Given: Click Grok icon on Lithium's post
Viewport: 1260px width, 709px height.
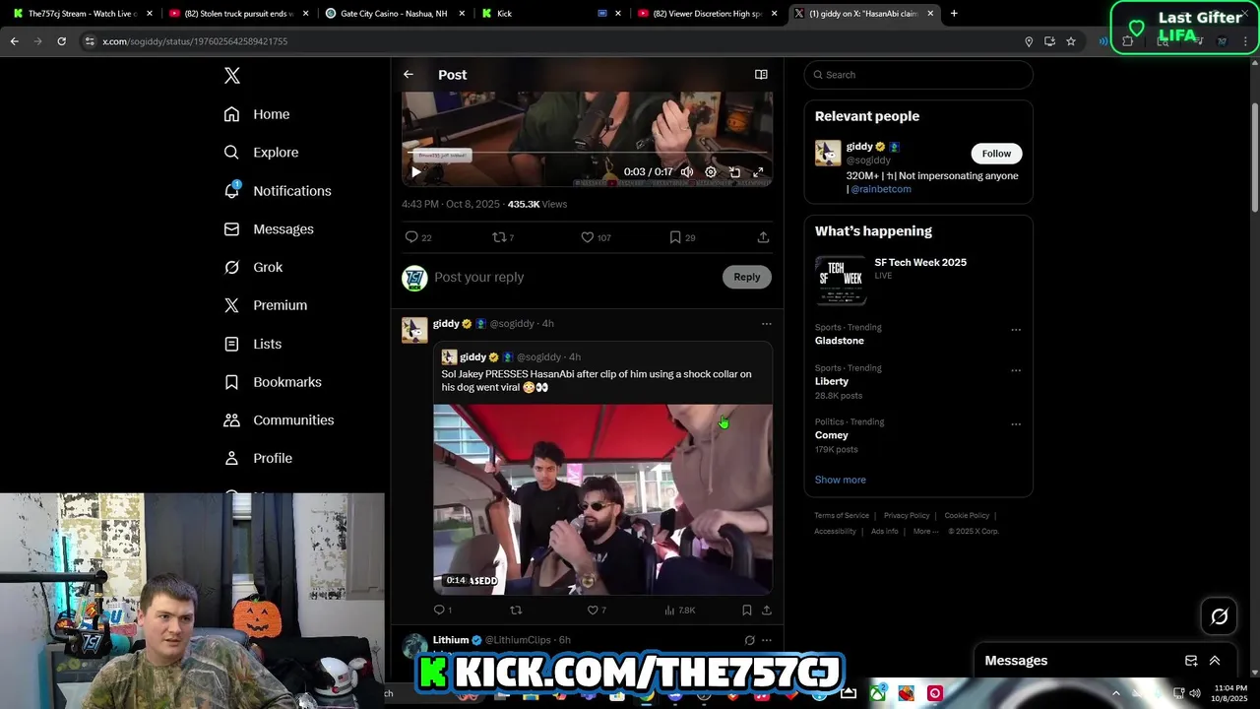Looking at the screenshot, I should (749, 640).
